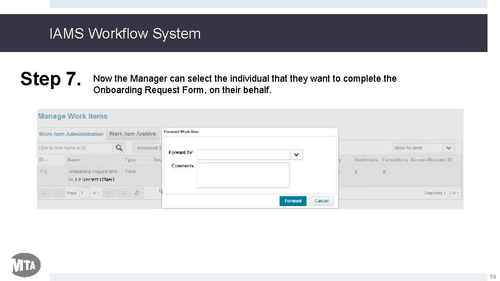This screenshot has height=281, width=500.
Task: Go to first page arrow
Action: click(44, 193)
